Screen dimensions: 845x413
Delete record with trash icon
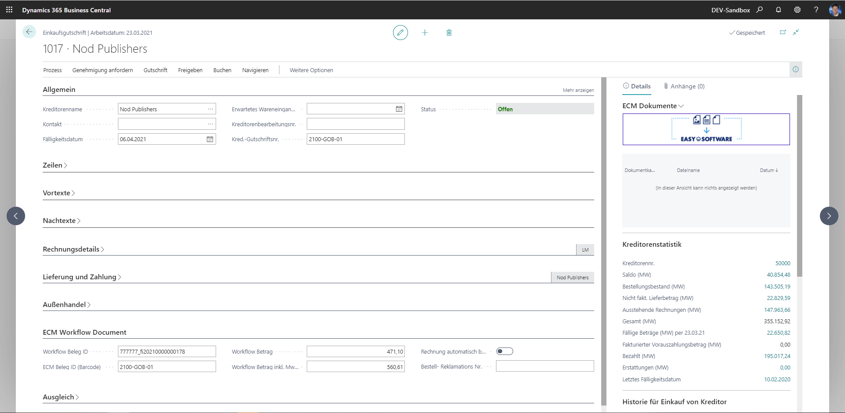coord(449,33)
